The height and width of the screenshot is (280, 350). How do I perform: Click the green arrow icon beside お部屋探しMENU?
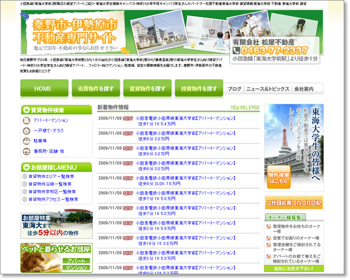click(x=26, y=168)
